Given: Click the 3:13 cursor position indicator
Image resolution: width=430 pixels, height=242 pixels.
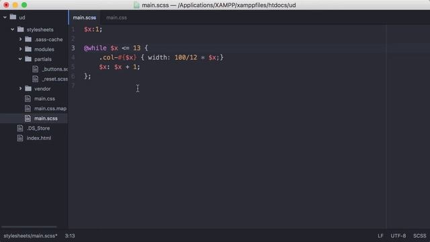Looking at the screenshot, I should coord(70,236).
